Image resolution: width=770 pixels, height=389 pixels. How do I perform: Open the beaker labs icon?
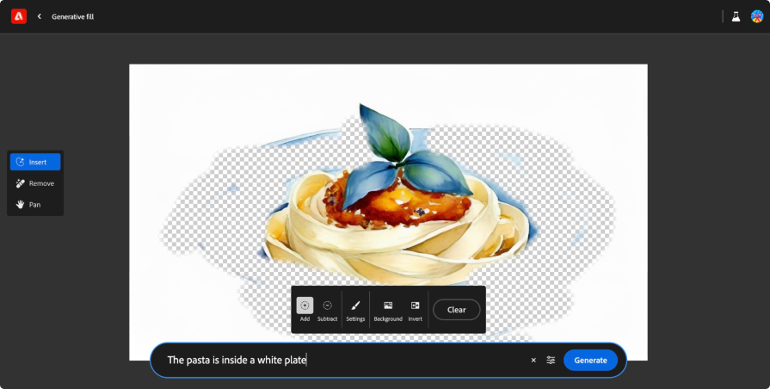(x=736, y=16)
